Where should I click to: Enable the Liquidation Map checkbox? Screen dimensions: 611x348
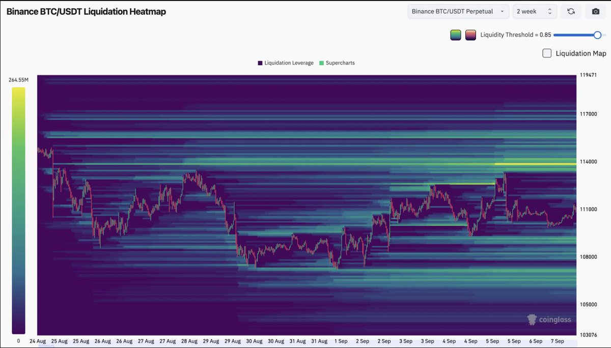(547, 53)
